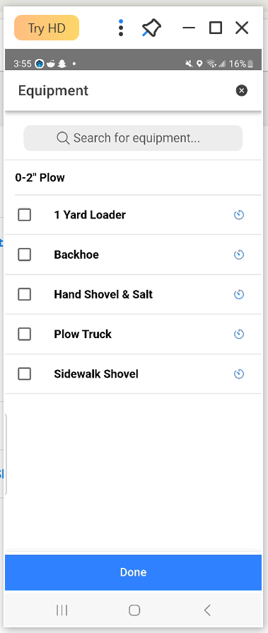
Task: Enable the Hand Shovel & Salt checkbox
Action: (x=25, y=294)
